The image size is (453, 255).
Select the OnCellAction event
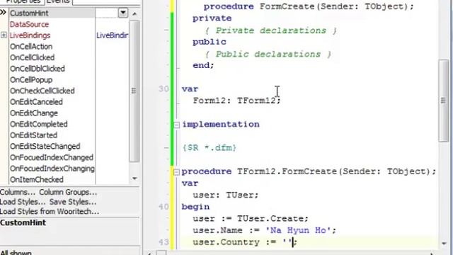click(x=31, y=46)
